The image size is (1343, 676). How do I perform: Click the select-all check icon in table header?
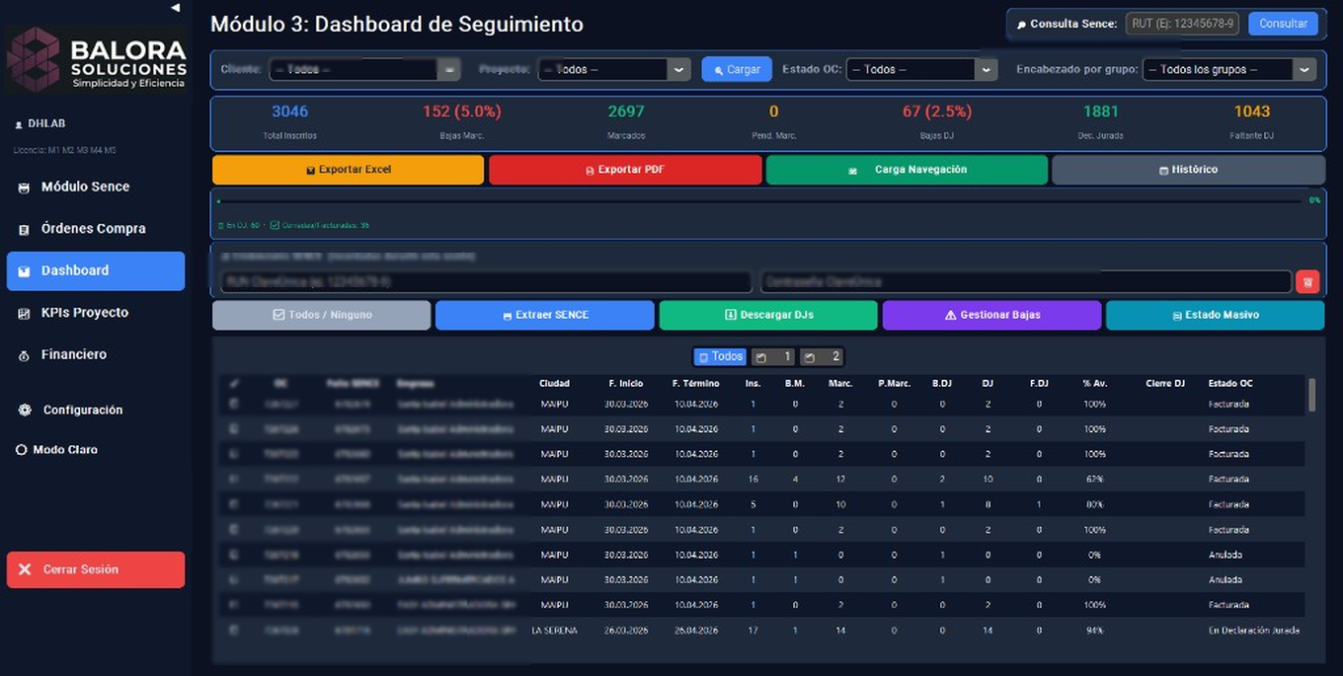tap(234, 383)
